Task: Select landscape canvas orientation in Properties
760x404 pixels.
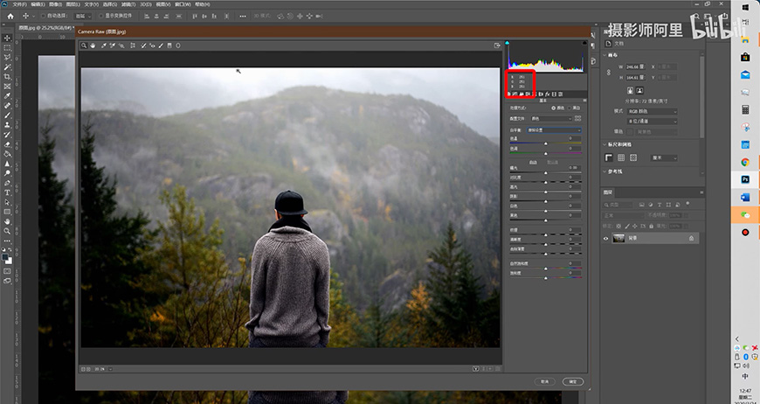Action: tap(639, 90)
